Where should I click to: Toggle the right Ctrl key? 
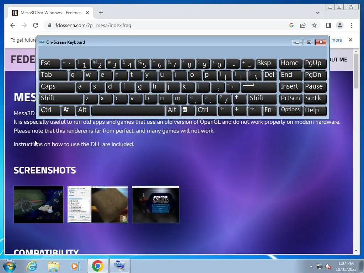pyautogui.click(x=207, y=110)
